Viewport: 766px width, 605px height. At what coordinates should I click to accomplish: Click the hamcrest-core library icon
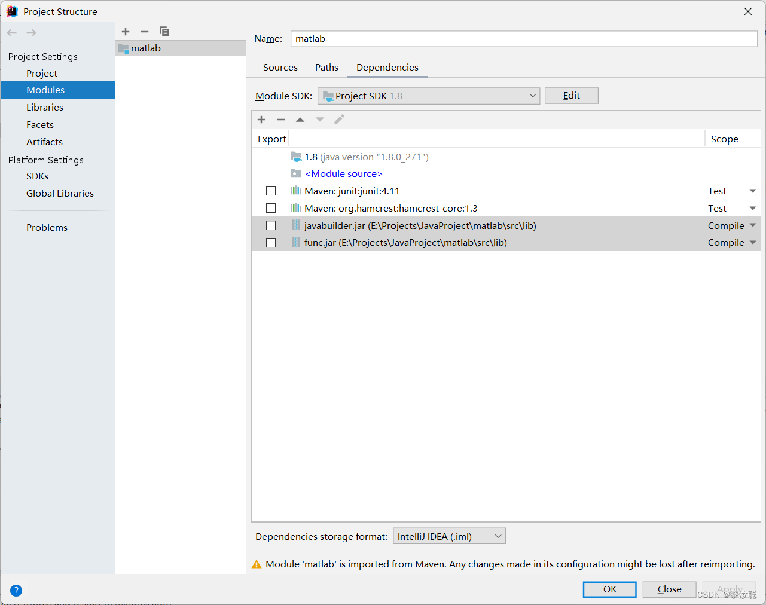point(296,208)
